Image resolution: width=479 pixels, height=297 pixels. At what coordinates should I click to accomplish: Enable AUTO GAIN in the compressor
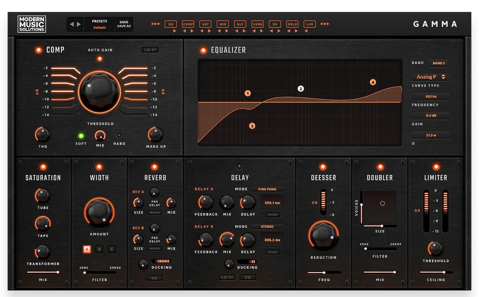click(x=99, y=58)
